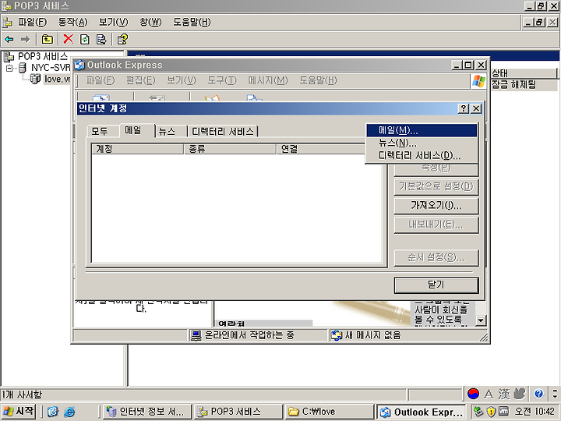561x421 pixels.
Task: Click the Korean IME language bar icon
Action: pos(473,394)
